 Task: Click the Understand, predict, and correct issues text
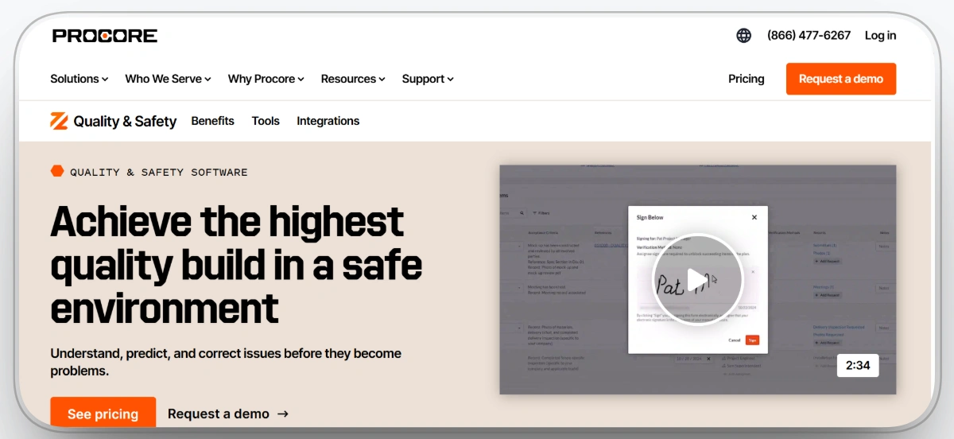[x=226, y=362]
